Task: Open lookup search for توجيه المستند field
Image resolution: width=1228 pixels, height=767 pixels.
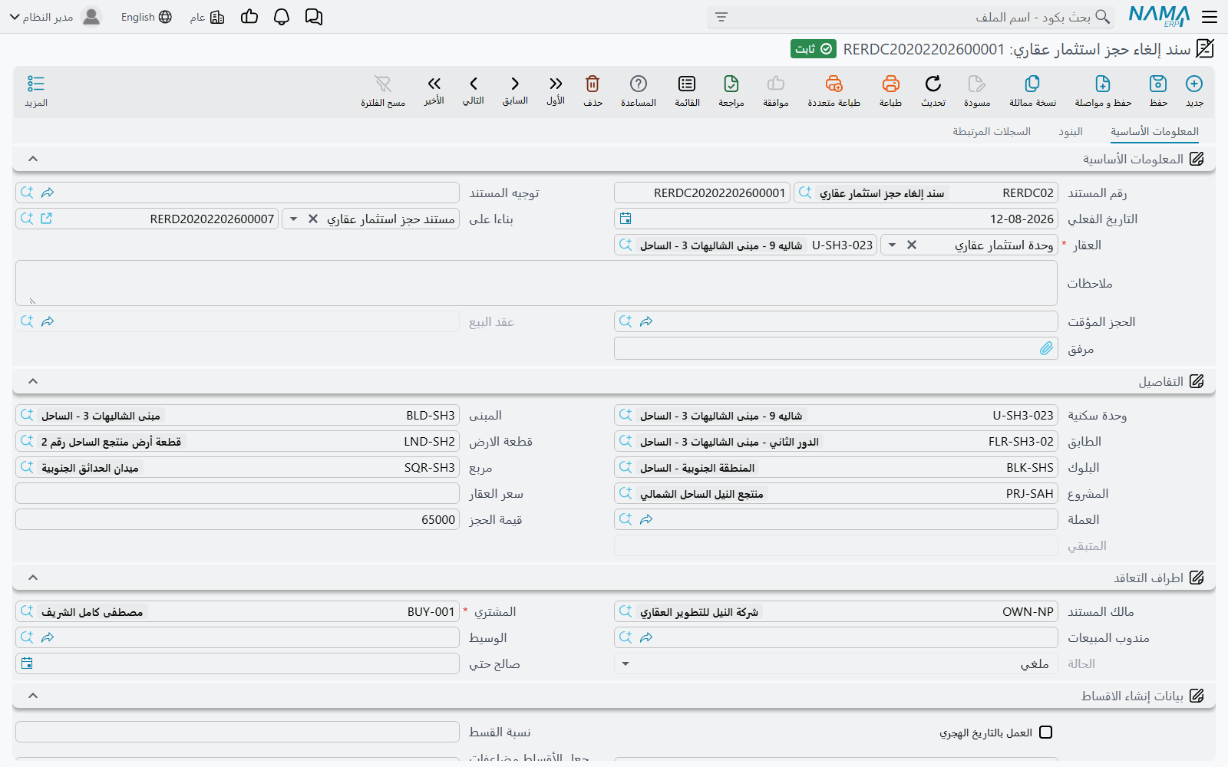Action: (27, 193)
